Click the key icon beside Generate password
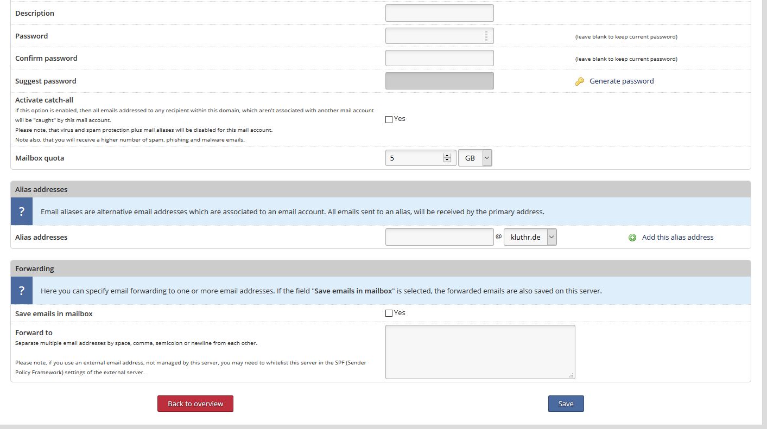The width and height of the screenshot is (767, 429). tap(580, 81)
